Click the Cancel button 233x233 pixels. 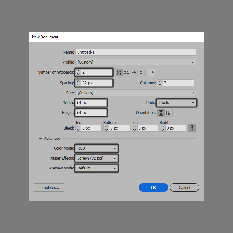[184, 187]
